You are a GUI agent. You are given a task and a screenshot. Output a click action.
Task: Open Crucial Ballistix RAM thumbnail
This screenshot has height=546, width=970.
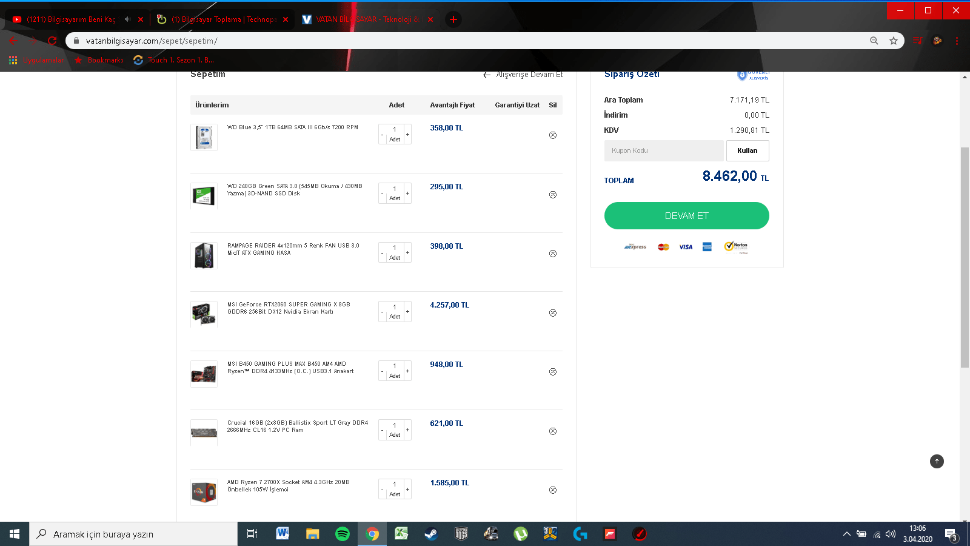(204, 433)
